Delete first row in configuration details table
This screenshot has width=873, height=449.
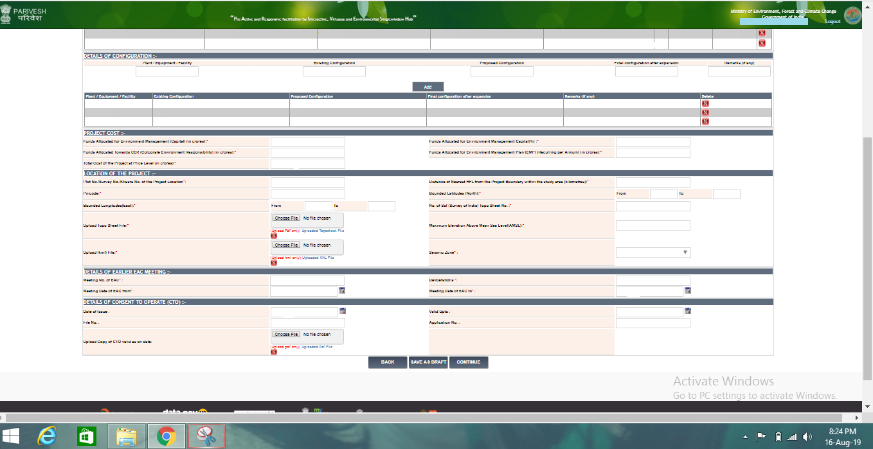tap(705, 103)
